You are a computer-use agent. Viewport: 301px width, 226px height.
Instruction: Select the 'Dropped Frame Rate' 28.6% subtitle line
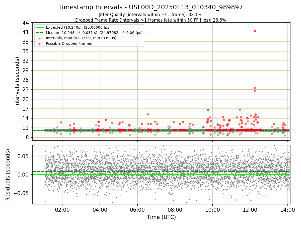(x=150, y=20)
